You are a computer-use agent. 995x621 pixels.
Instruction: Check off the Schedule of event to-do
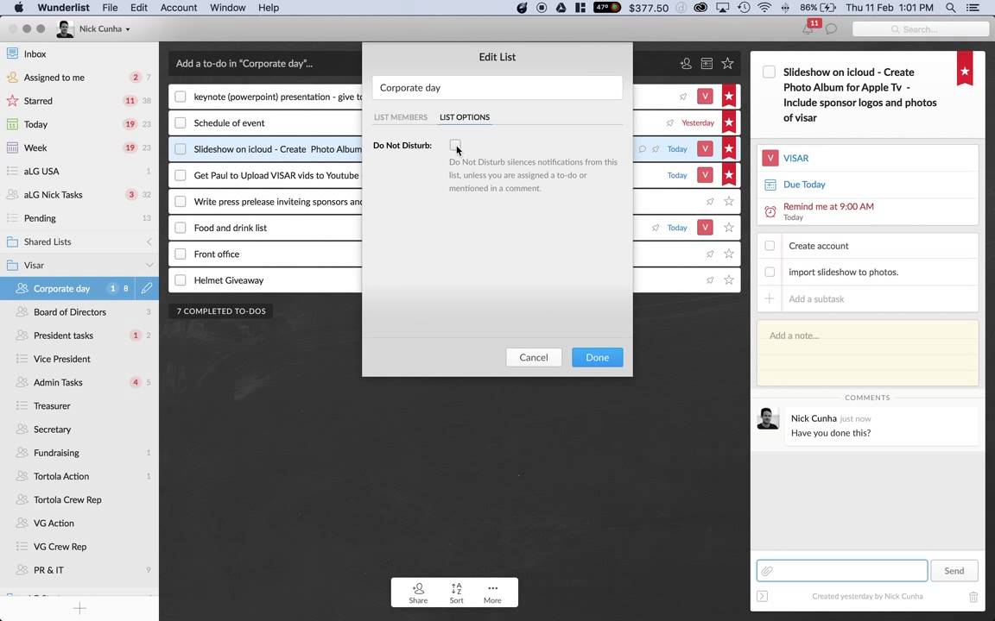(181, 123)
